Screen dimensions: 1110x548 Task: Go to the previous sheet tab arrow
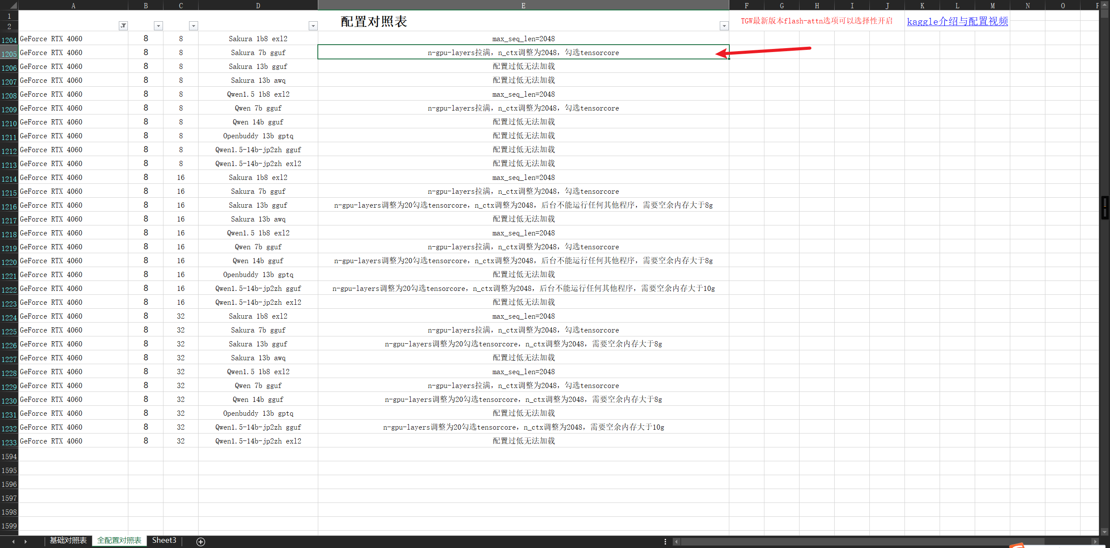point(13,541)
